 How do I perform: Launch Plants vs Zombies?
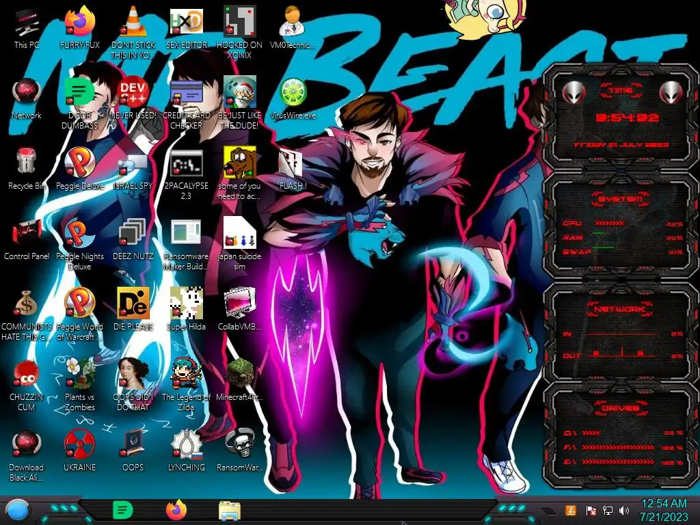(x=79, y=374)
